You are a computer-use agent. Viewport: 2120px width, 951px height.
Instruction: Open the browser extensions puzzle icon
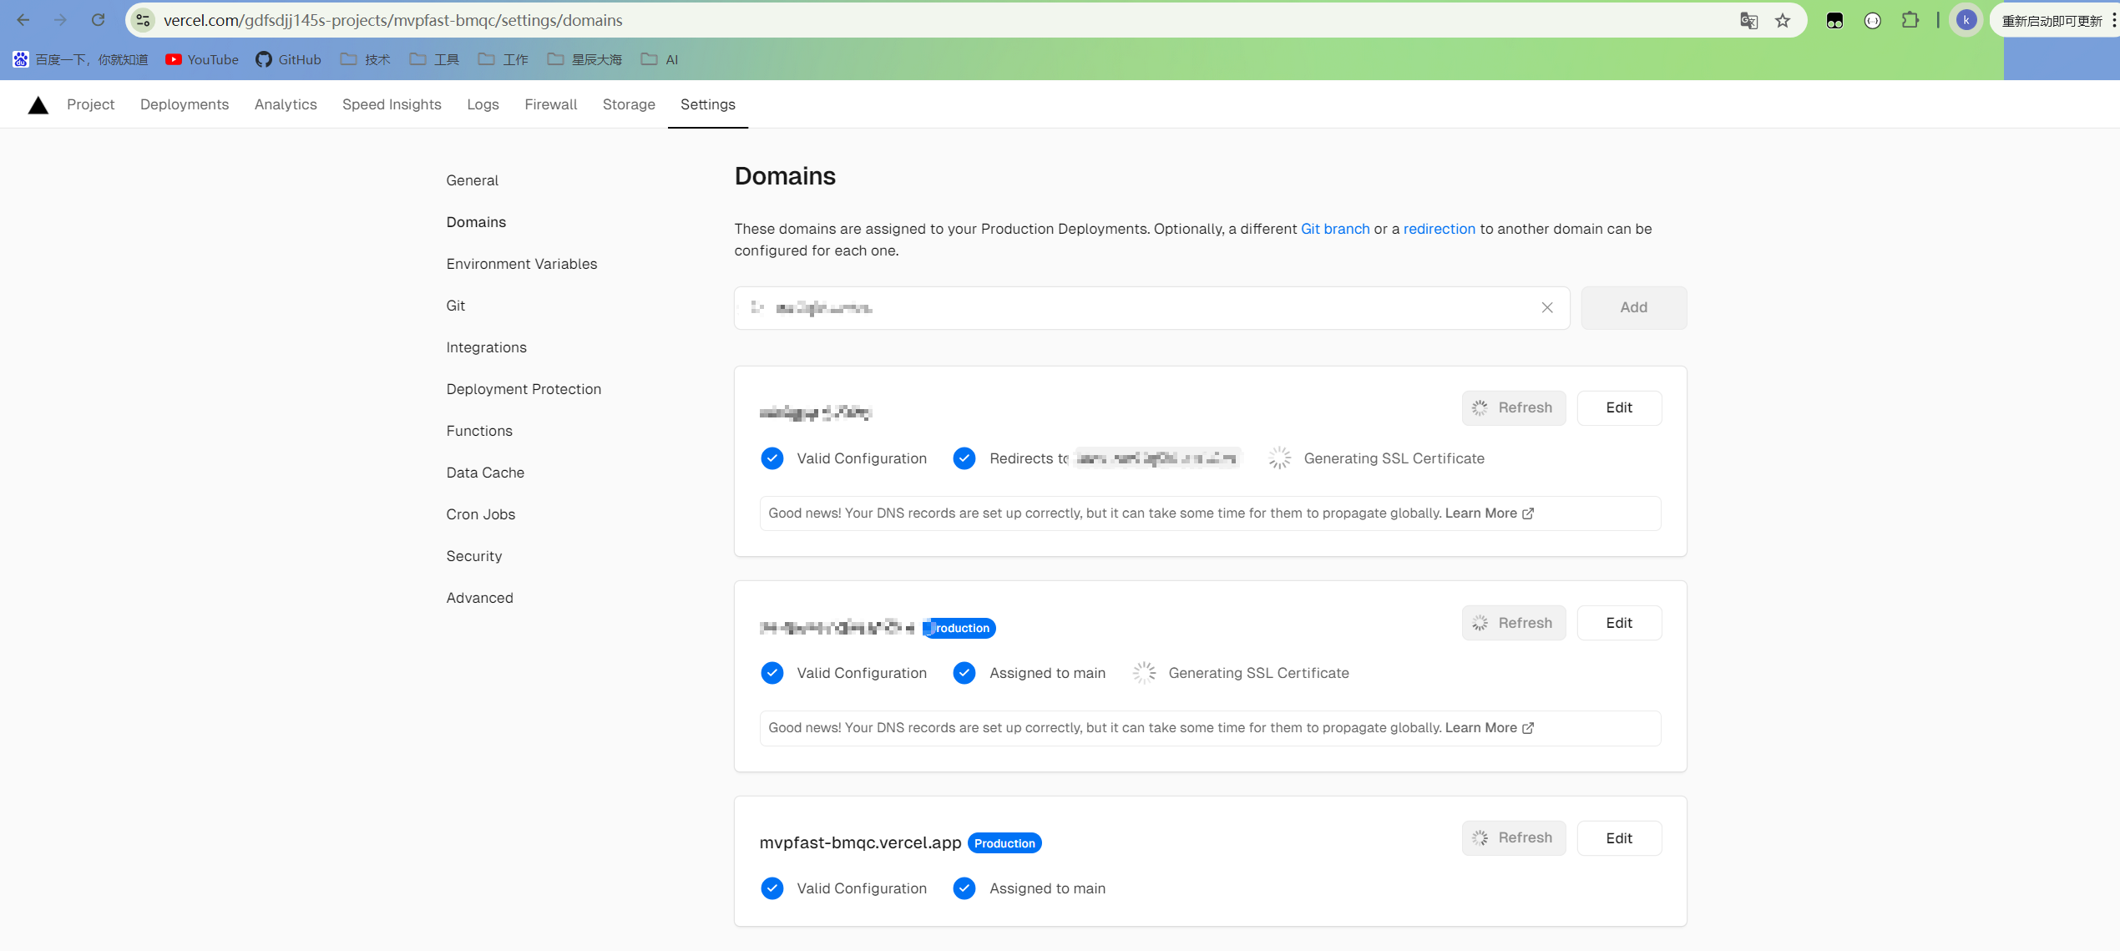pos(1910,21)
